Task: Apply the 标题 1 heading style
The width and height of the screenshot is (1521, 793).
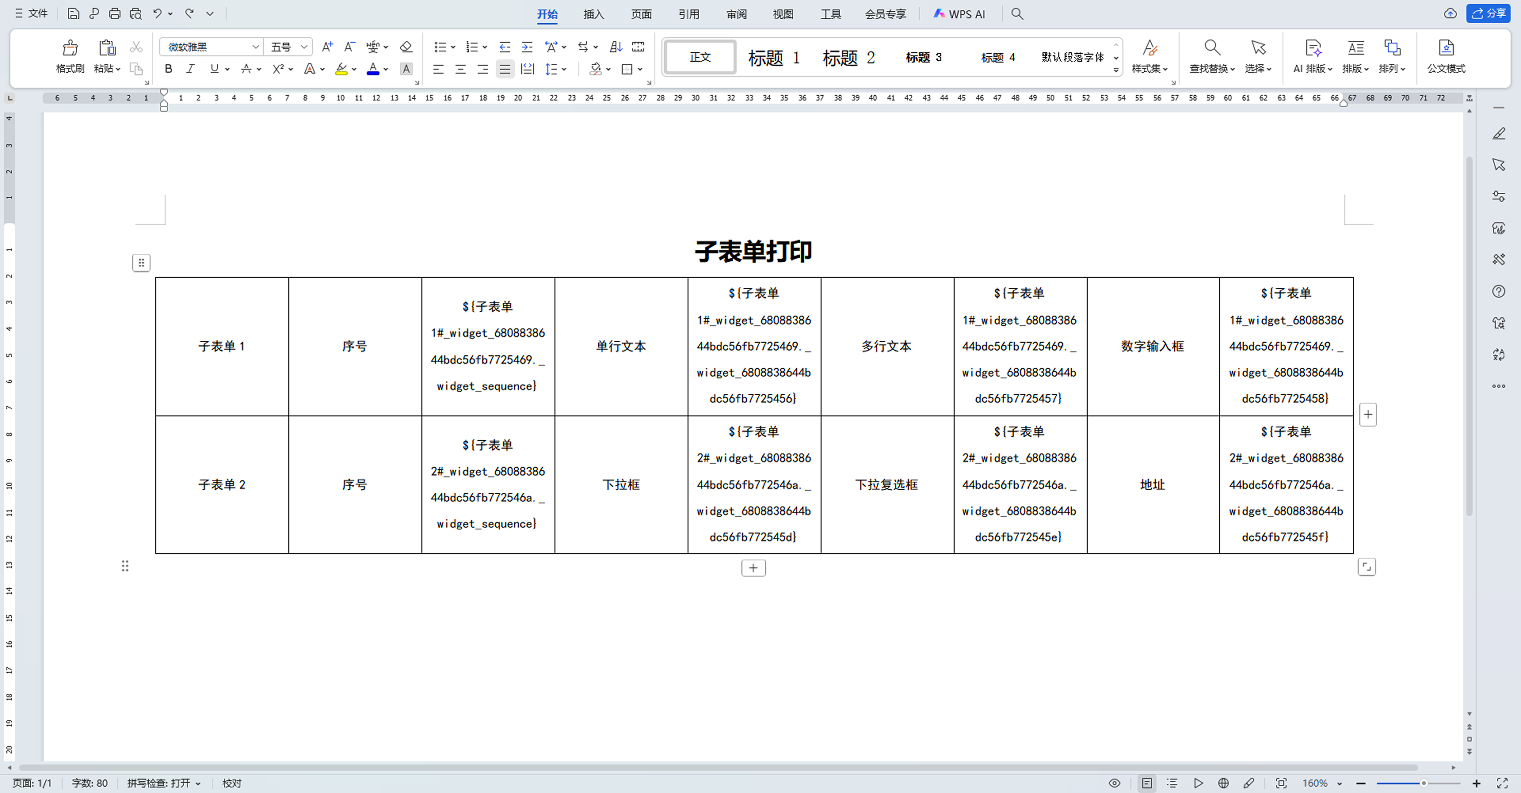Action: (x=774, y=57)
